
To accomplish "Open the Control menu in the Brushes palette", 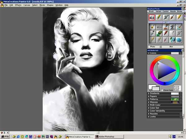I will [x=166, y=11].
